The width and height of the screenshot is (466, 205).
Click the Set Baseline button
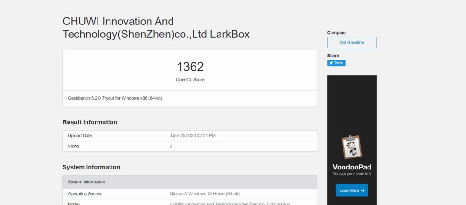point(352,42)
